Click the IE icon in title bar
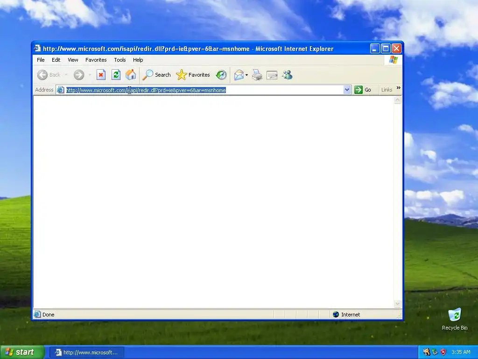Viewport: 478px width, 359px height. click(x=37, y=48)
